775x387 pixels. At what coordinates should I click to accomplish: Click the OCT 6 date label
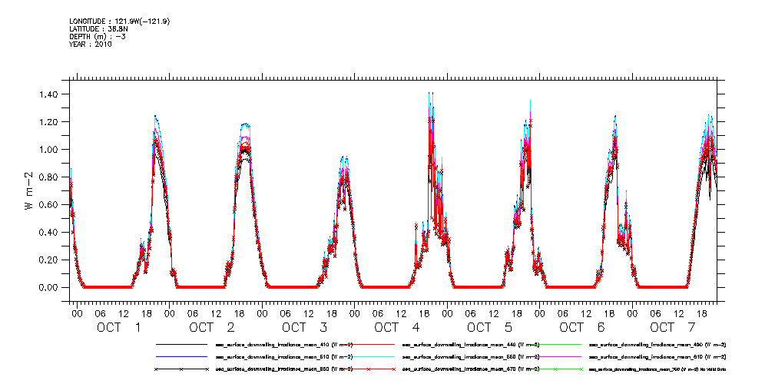click(x=581, y=327)
